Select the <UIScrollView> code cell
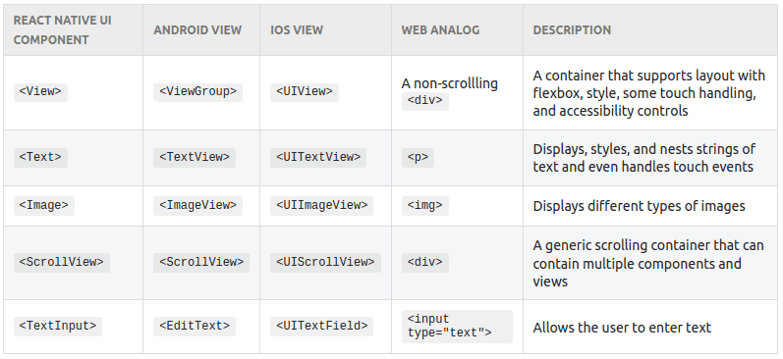 click(x=325, y=263)
